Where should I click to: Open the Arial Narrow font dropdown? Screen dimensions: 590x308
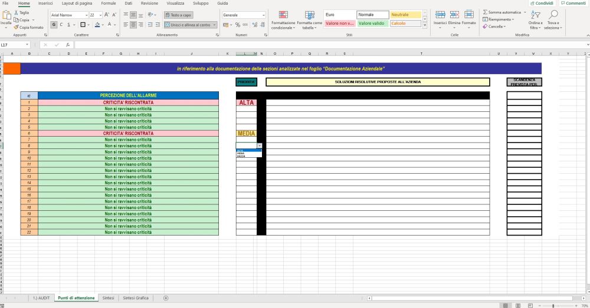(87, 15)
